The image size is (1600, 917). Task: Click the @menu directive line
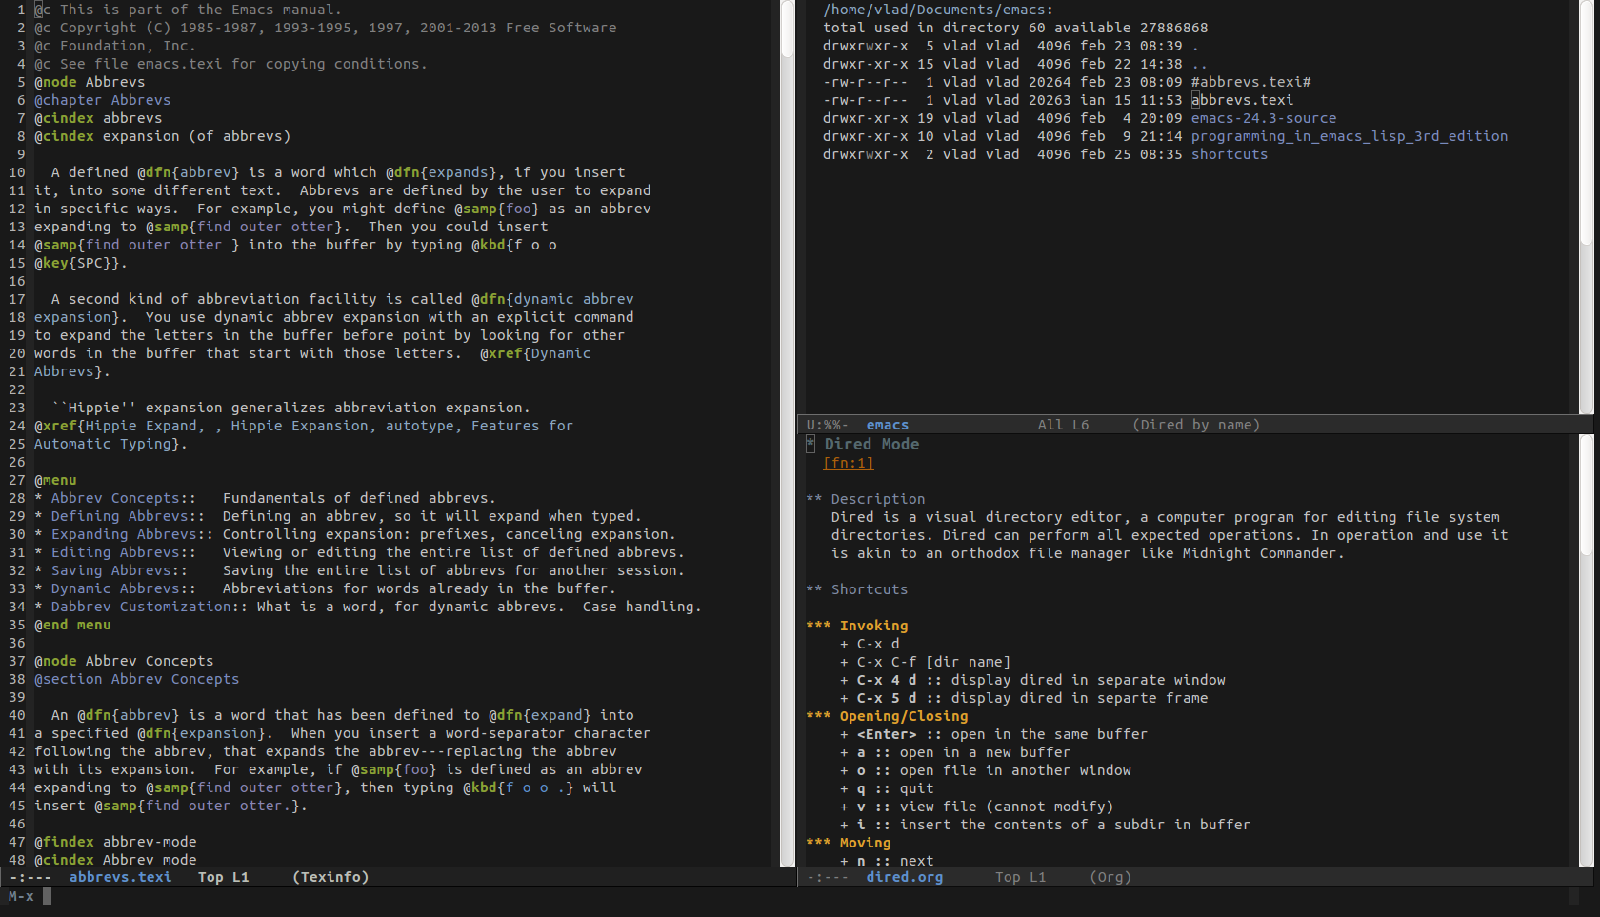pyautogui.click(x=55, y=480)
